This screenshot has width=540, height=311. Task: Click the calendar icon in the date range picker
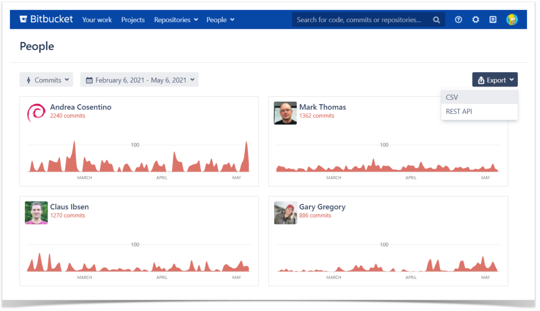89,80
